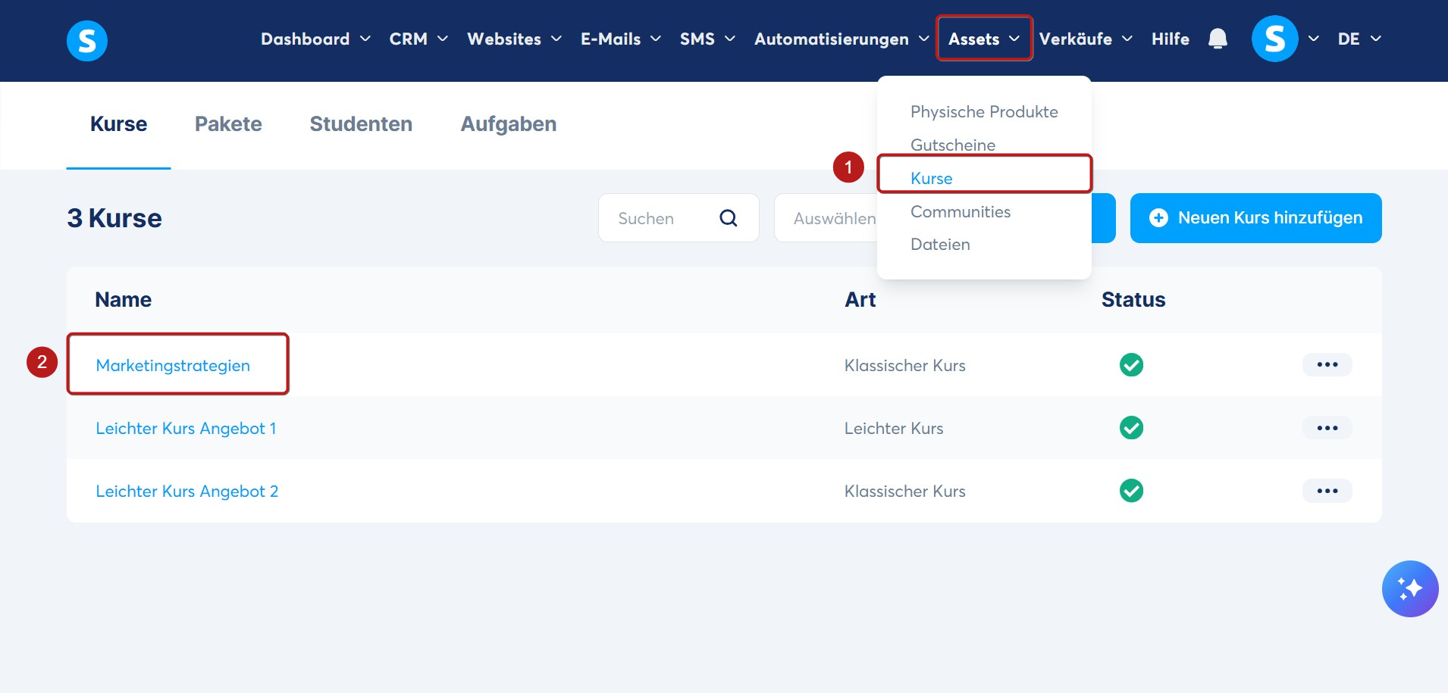Open actions menu for Leichter Kurs Angebot 2
The height and width of the screenshot is (693, 1448).
click(x=1327, y=491)
